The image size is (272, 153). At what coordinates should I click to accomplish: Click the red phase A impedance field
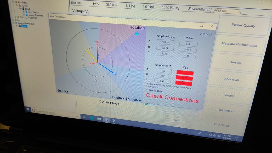tap(185, 72)
